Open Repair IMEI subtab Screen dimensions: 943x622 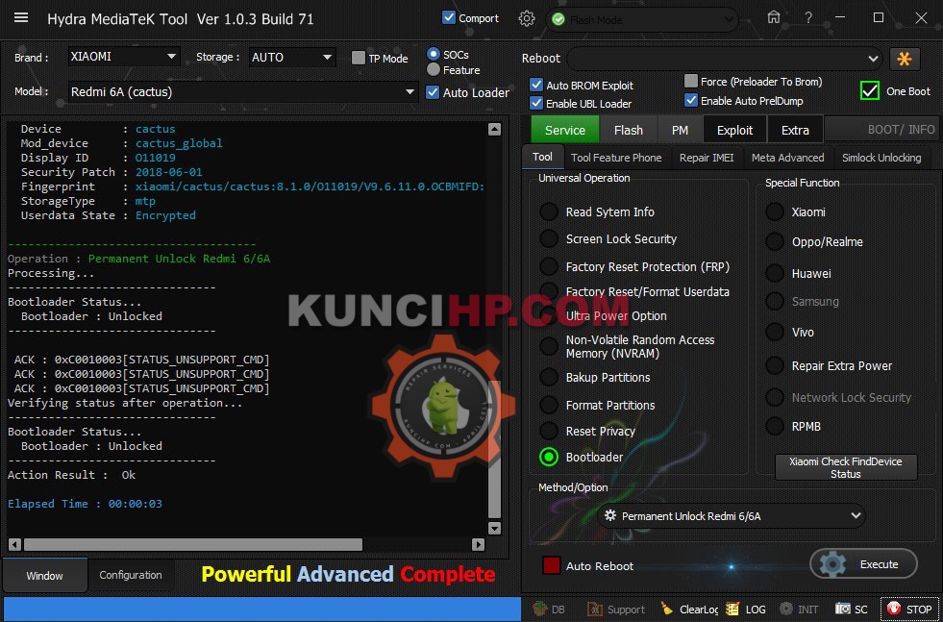706,158
